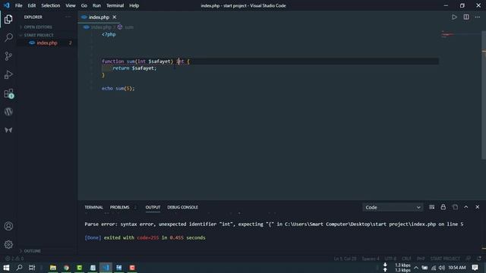Screen dimensions: 486x273
Task: Close the index.php editor tab
Action: 115,17
